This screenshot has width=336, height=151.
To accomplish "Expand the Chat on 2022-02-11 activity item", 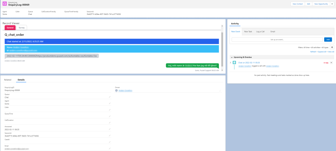I will [230, 63].
